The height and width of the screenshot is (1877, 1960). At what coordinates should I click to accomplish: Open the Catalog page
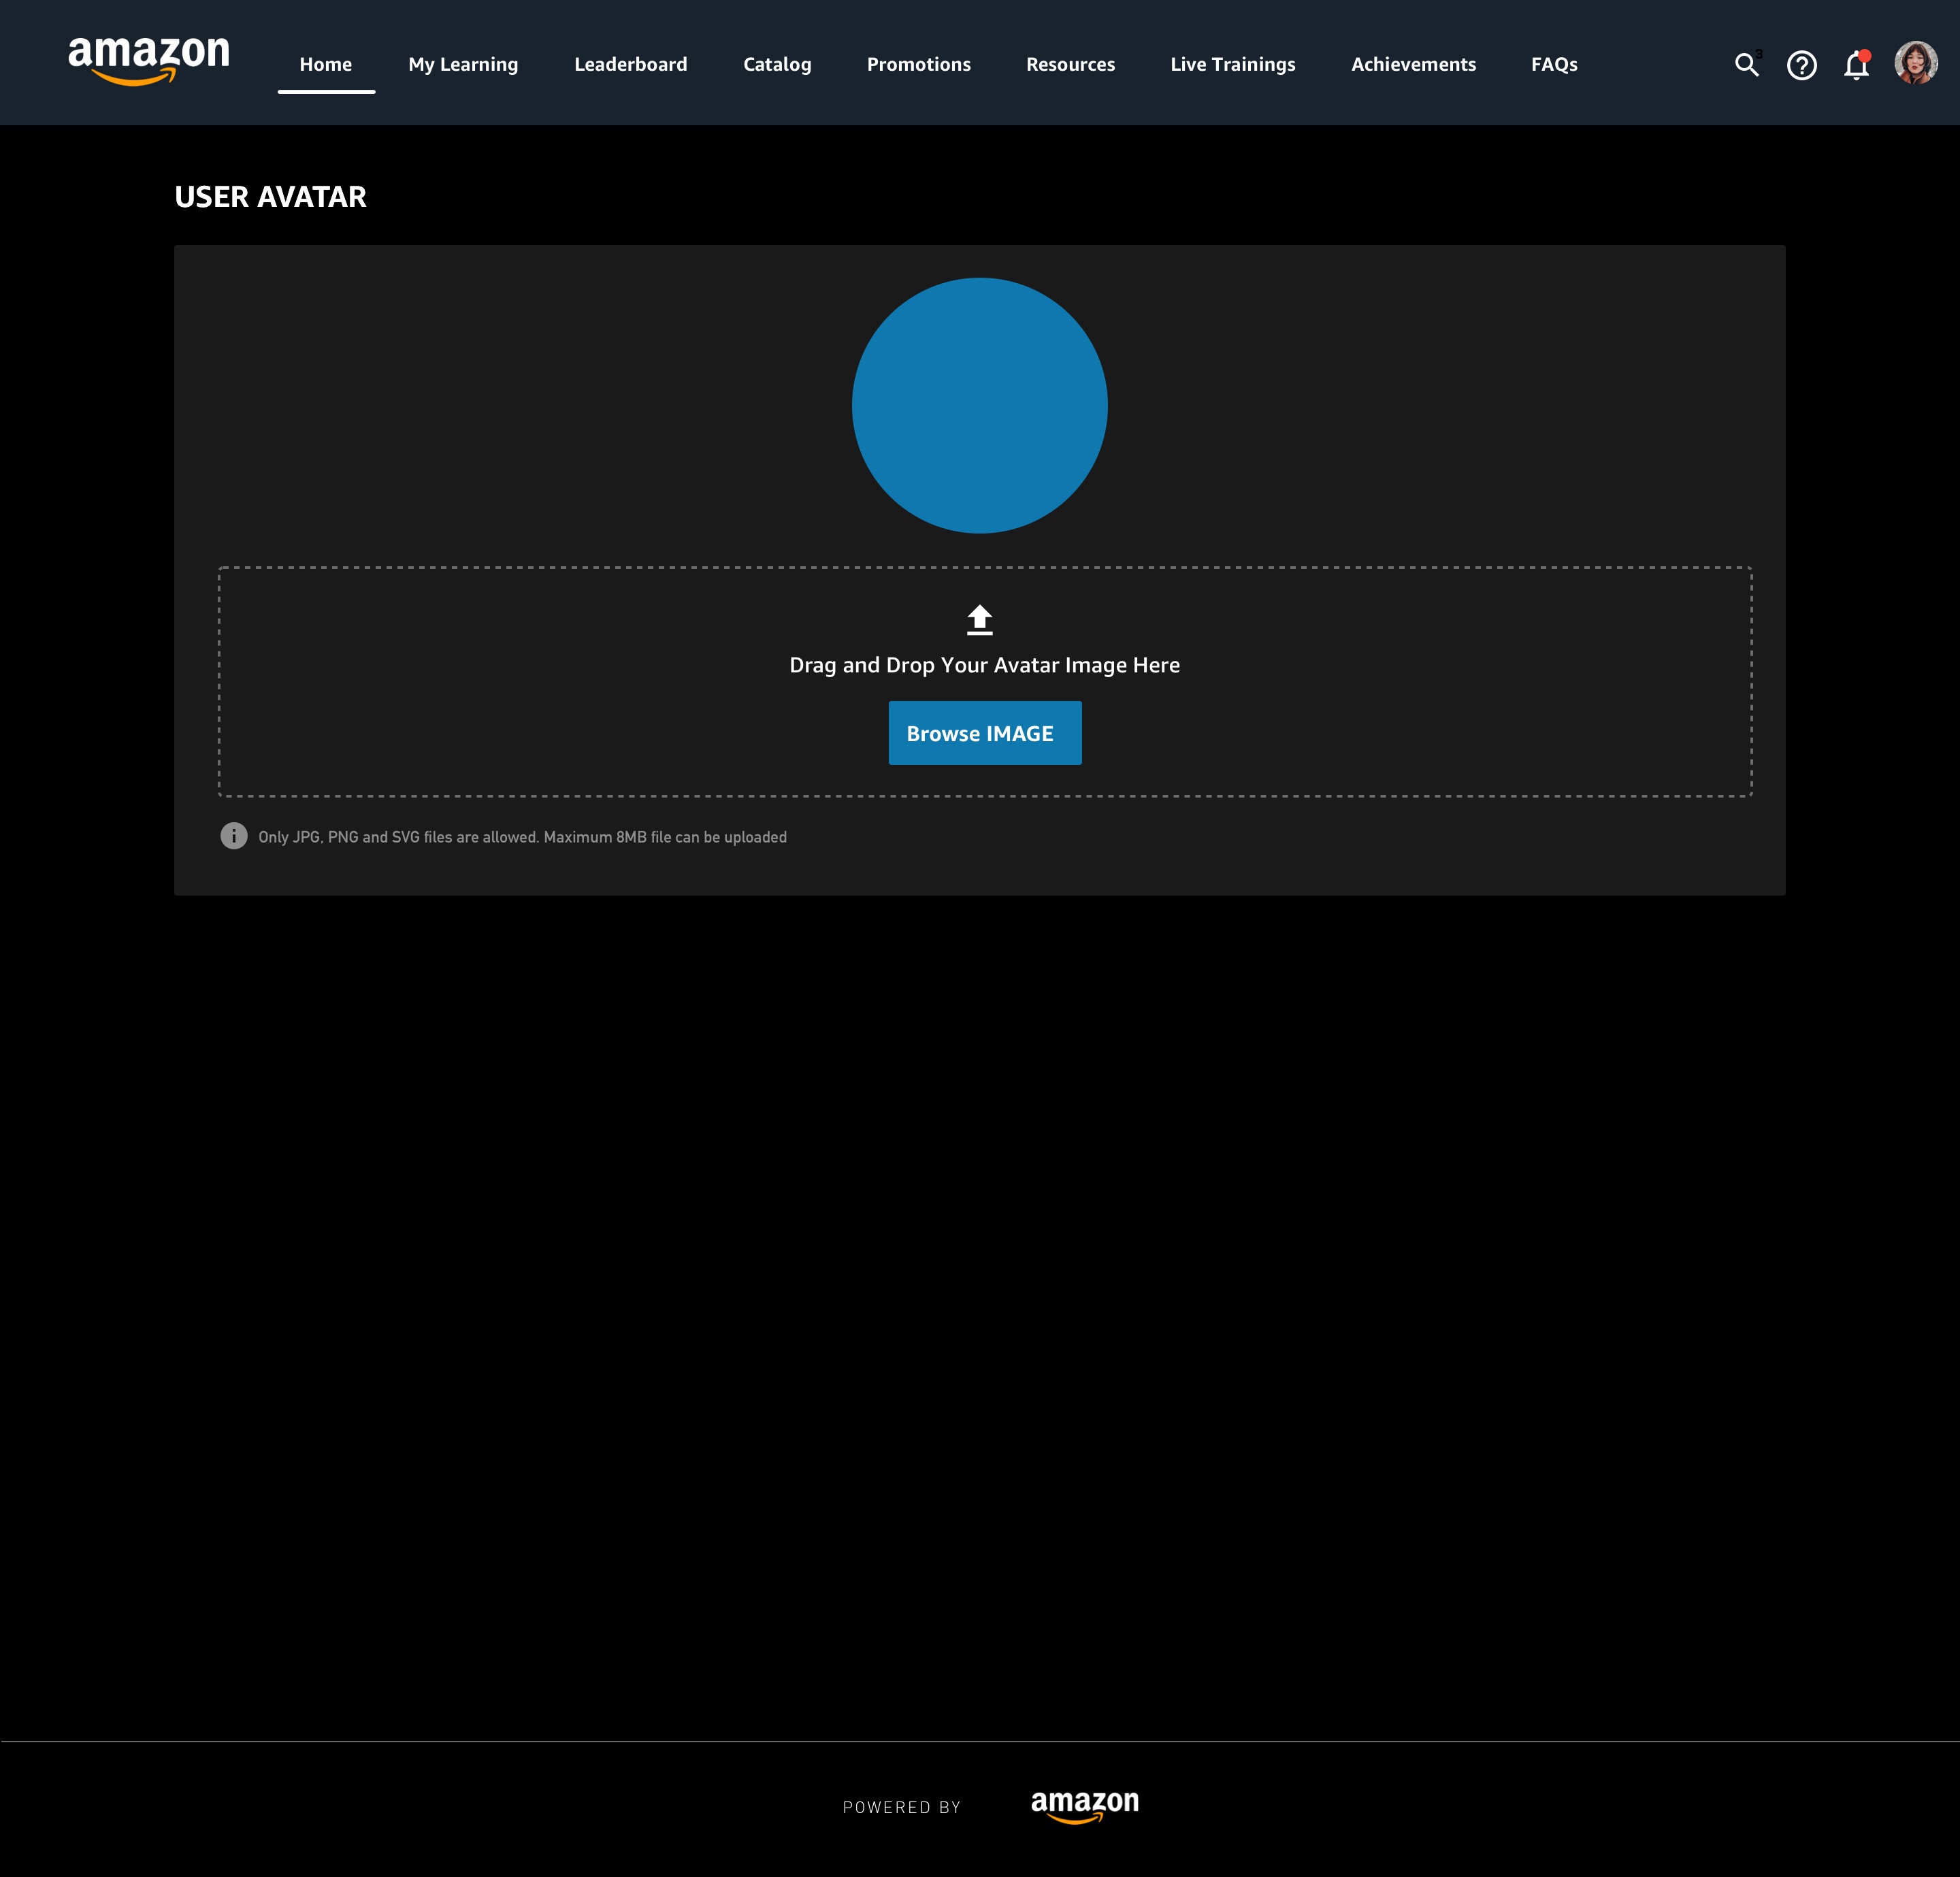tap(777, 65)
